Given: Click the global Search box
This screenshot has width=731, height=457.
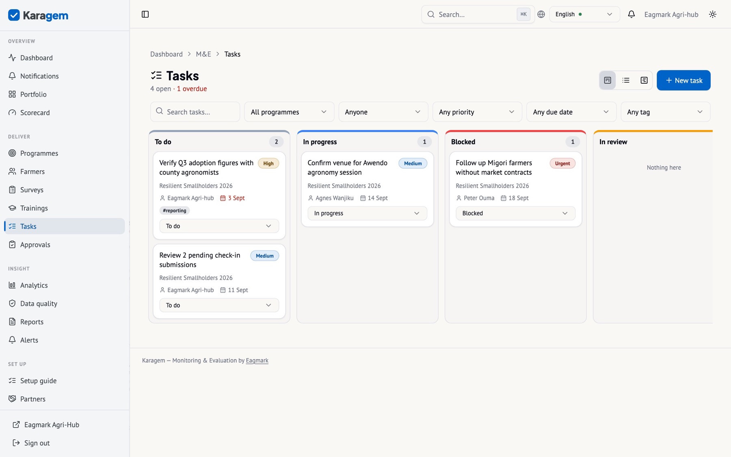Looking at the screenshot, I should (478, 14).
